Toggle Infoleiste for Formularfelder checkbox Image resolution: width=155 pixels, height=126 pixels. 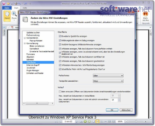(x=60, y=49)
